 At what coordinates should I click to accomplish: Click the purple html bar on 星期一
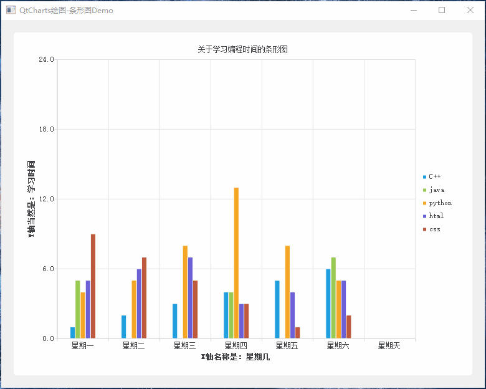(x=88, y=309)
